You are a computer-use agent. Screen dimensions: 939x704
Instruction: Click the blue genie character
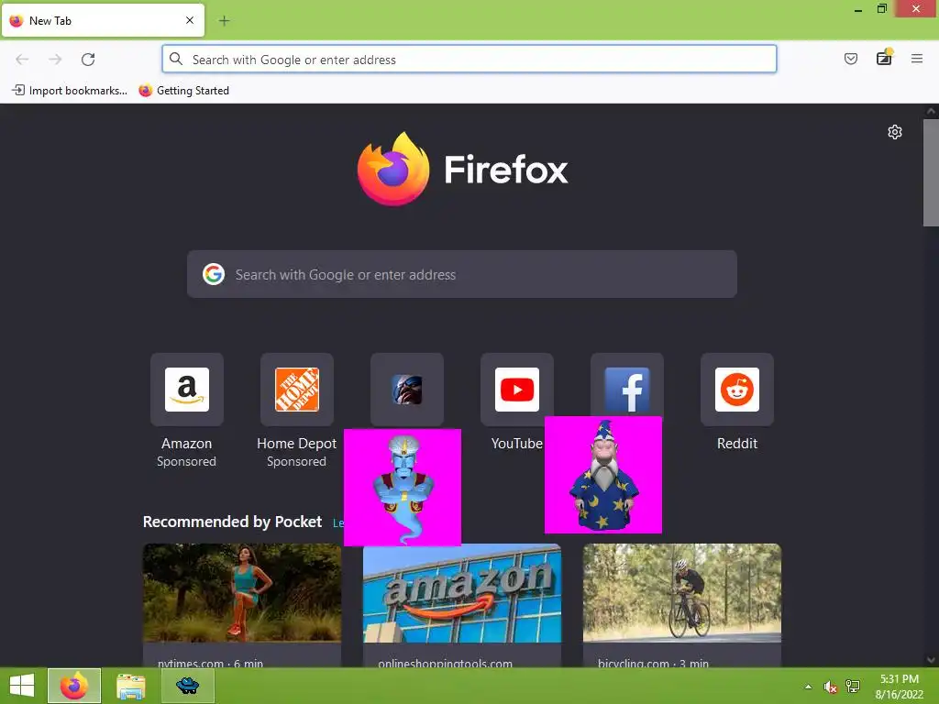click(403, 488)
